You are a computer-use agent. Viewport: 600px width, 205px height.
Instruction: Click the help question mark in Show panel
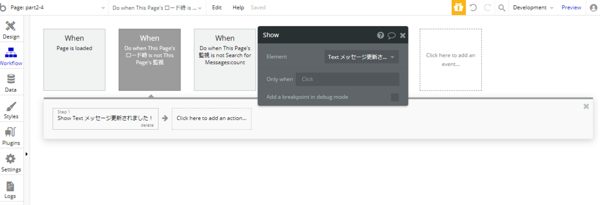(x=380, y=35)
